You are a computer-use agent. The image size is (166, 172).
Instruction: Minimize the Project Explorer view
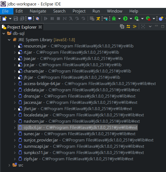[x=156, y=26]
